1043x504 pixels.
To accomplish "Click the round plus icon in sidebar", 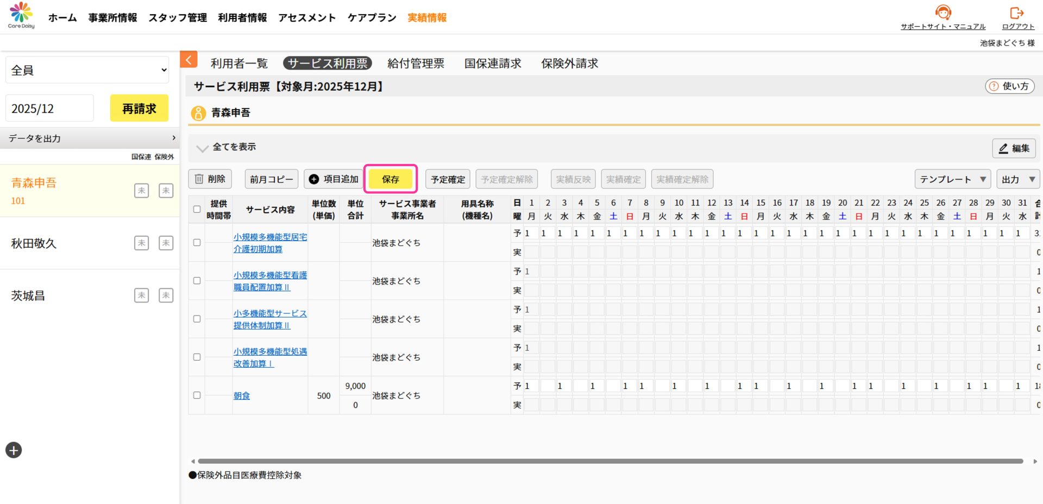I will (x=14, y=450).
